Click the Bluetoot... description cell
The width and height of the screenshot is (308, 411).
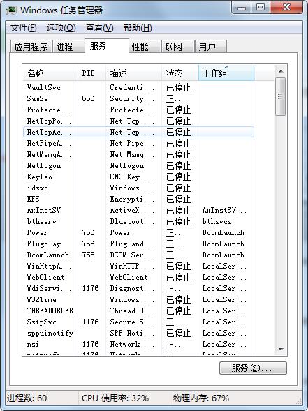132,221
